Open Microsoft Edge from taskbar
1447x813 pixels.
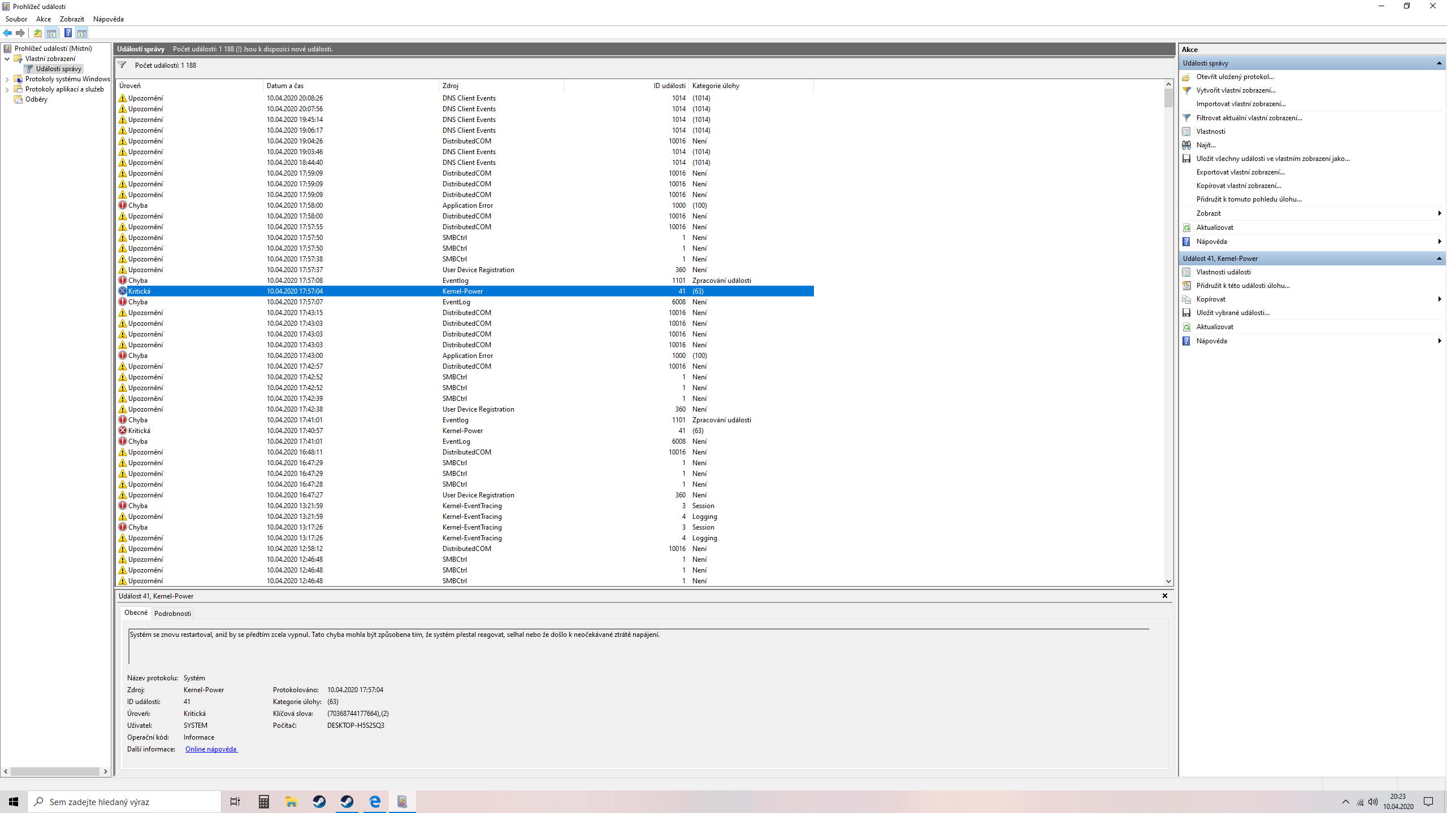point(375,802)
